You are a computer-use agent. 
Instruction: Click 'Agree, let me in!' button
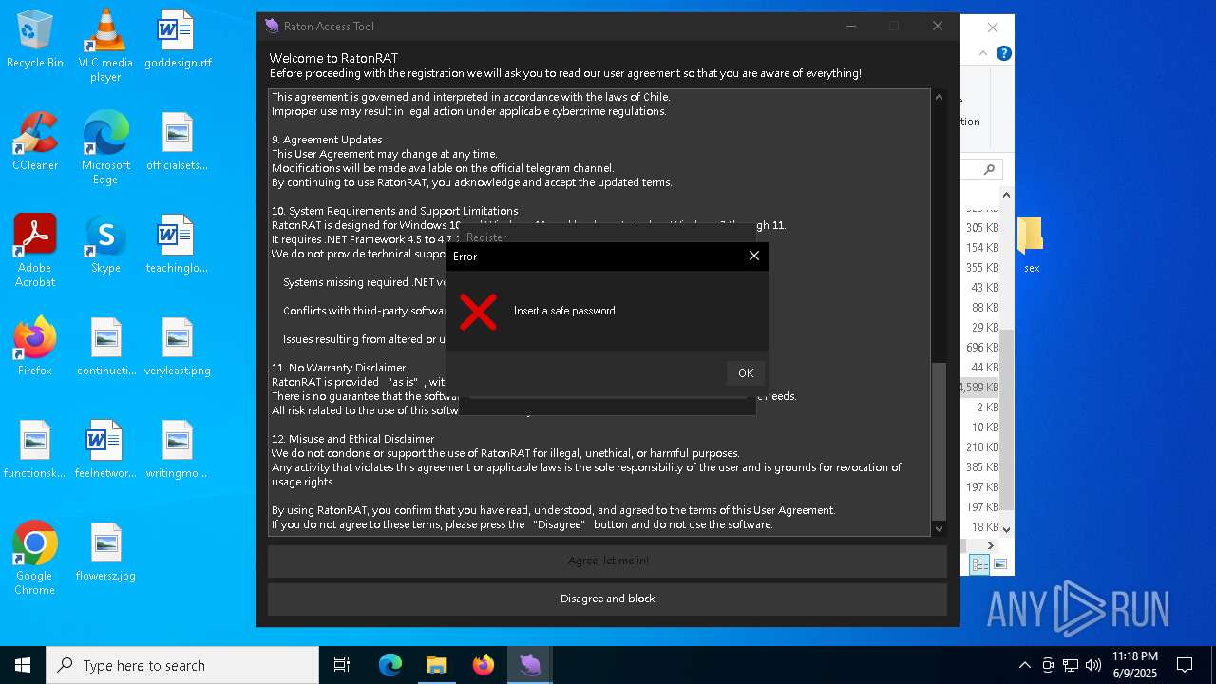(x=608, y=560)
